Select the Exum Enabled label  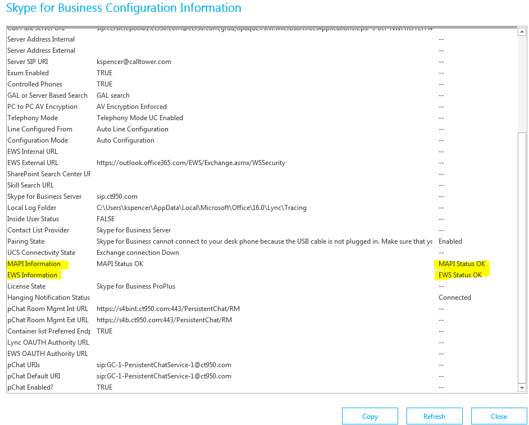pyautogui.click(x=28, y=73)
